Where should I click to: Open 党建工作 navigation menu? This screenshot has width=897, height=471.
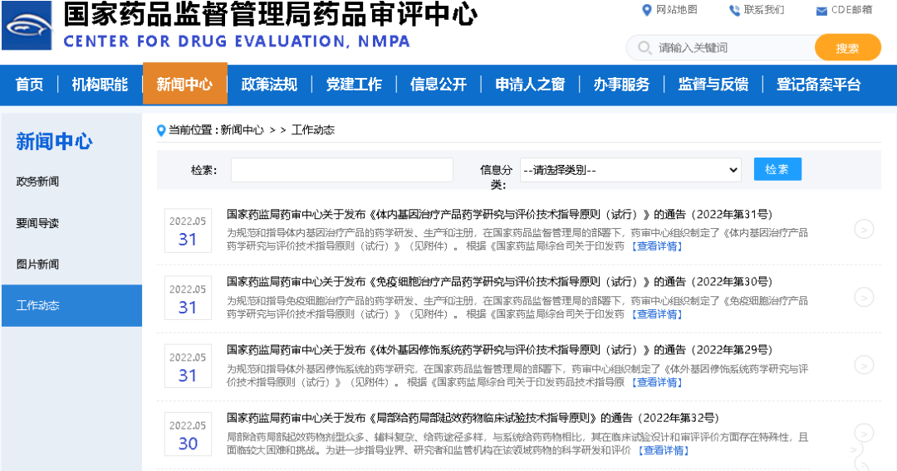(354, 85)
